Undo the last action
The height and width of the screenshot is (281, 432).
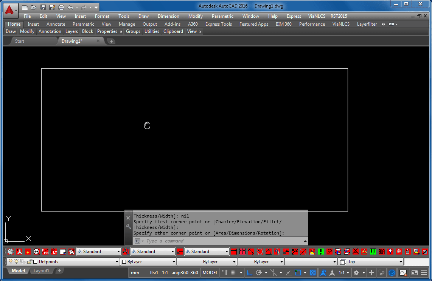pyautogui.click(x=70, y=8)
